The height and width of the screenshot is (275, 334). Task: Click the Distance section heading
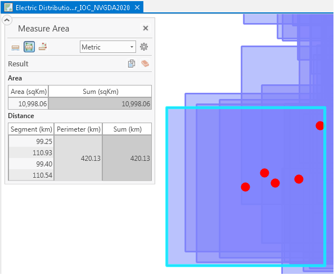(x=21, y=116)
